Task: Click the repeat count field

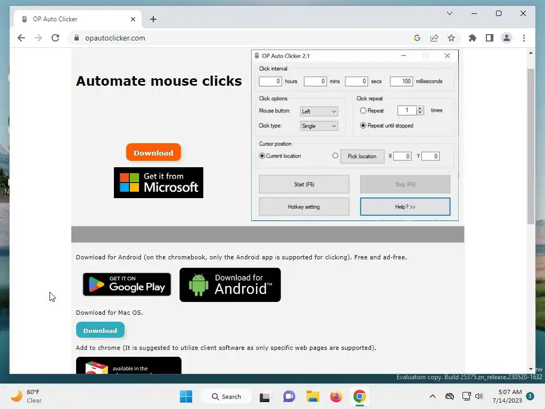Action: (x=407, y=110)
